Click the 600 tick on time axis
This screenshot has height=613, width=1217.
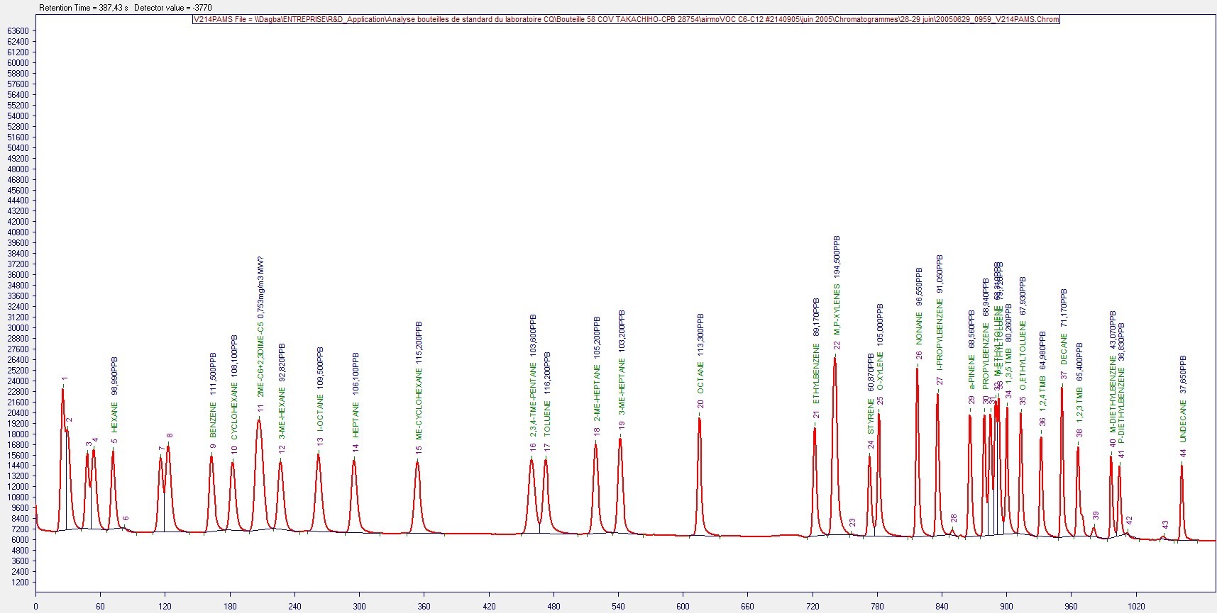point(683,606)
